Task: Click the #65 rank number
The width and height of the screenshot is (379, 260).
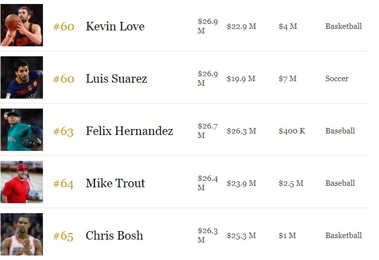Action: click(x=63, y=236)
